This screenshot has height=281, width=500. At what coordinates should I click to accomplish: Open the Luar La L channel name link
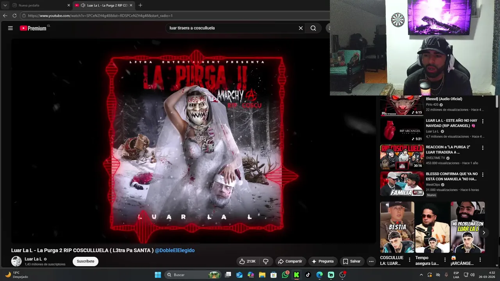33,259
